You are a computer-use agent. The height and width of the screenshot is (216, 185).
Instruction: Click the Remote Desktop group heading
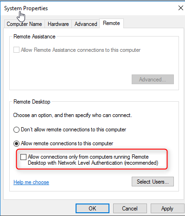tap(32, 102)
